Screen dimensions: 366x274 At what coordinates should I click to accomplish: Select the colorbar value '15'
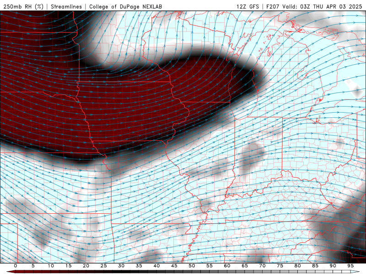click(x=68, y=266)
